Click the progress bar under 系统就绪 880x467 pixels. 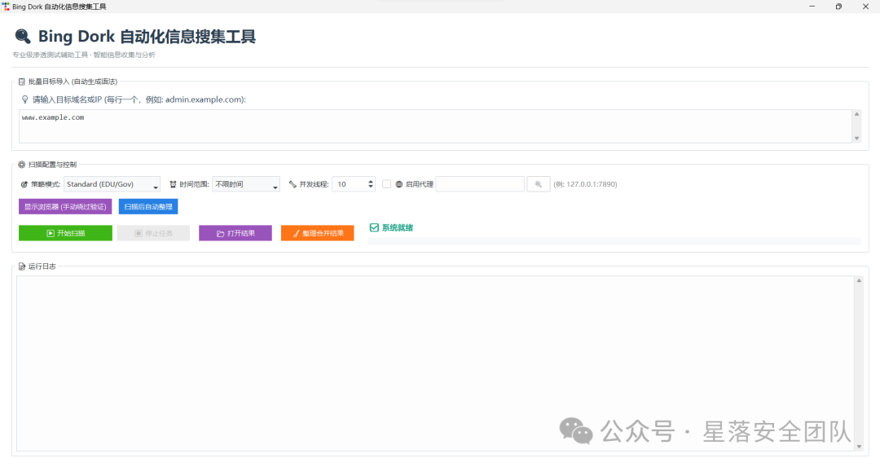click(x=614, y=241)
